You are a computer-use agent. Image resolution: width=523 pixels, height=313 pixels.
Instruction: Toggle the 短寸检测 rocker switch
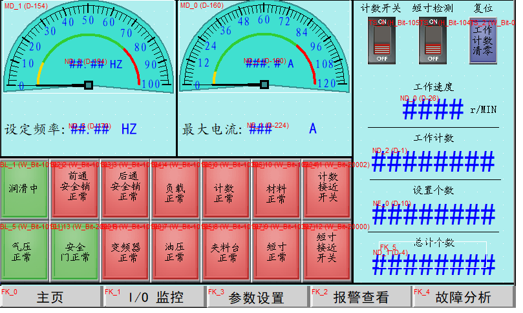click(x=432, y=40)
